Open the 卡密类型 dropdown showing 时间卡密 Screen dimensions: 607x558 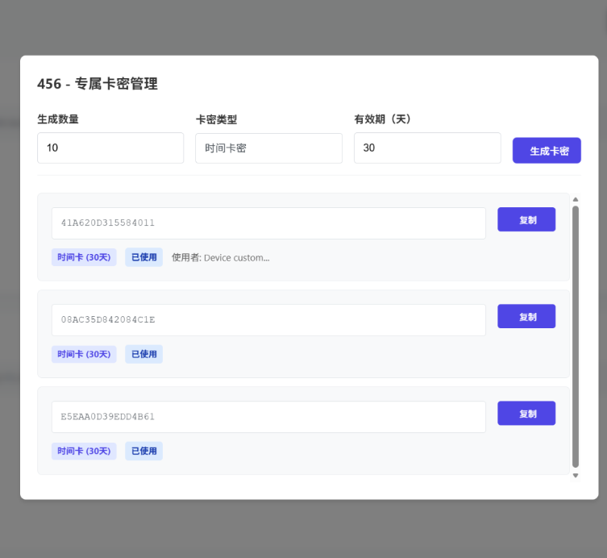tap(268, 148)
